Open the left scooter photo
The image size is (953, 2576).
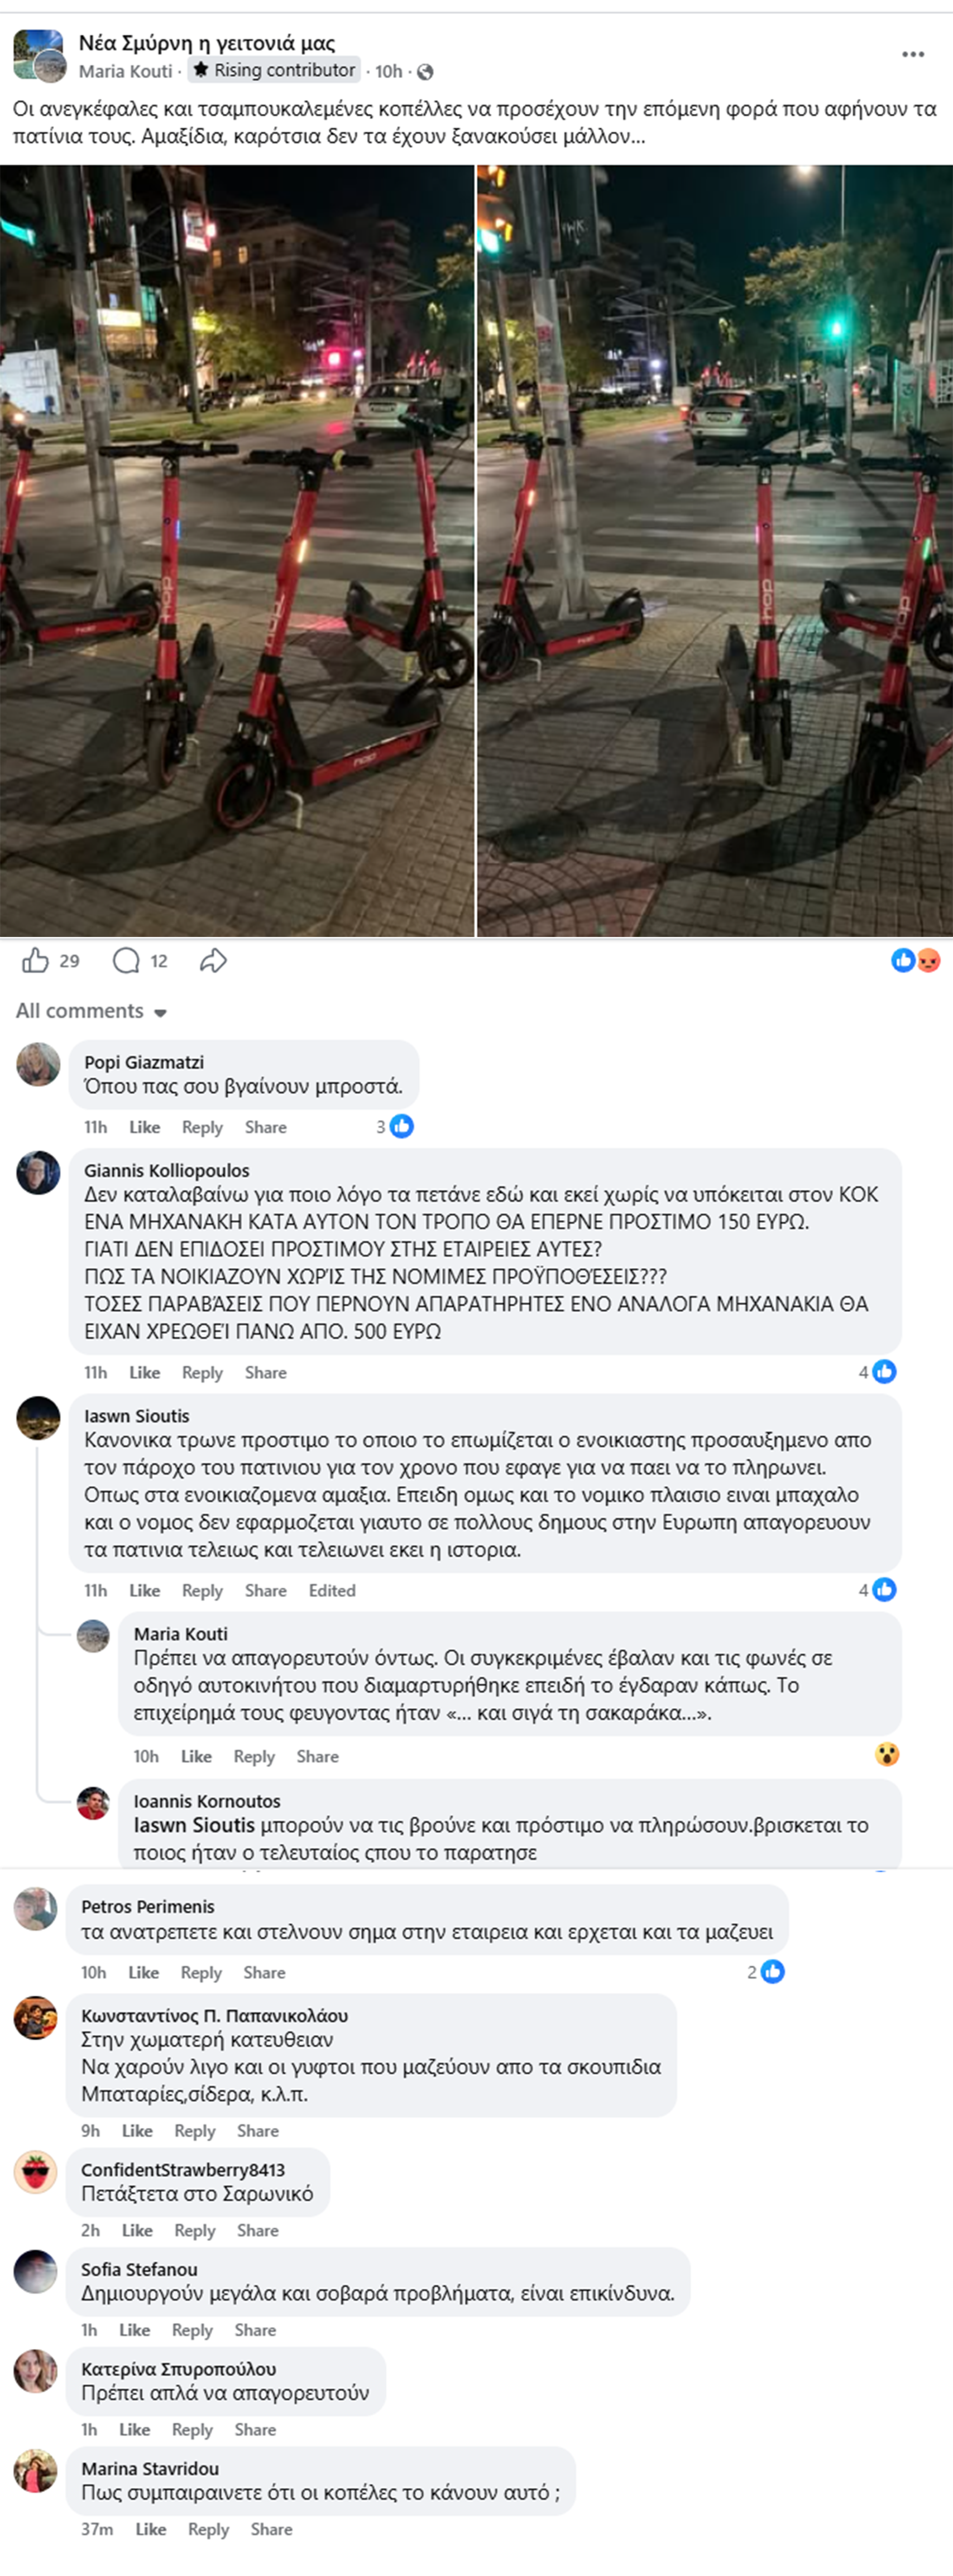pos(237,551)
